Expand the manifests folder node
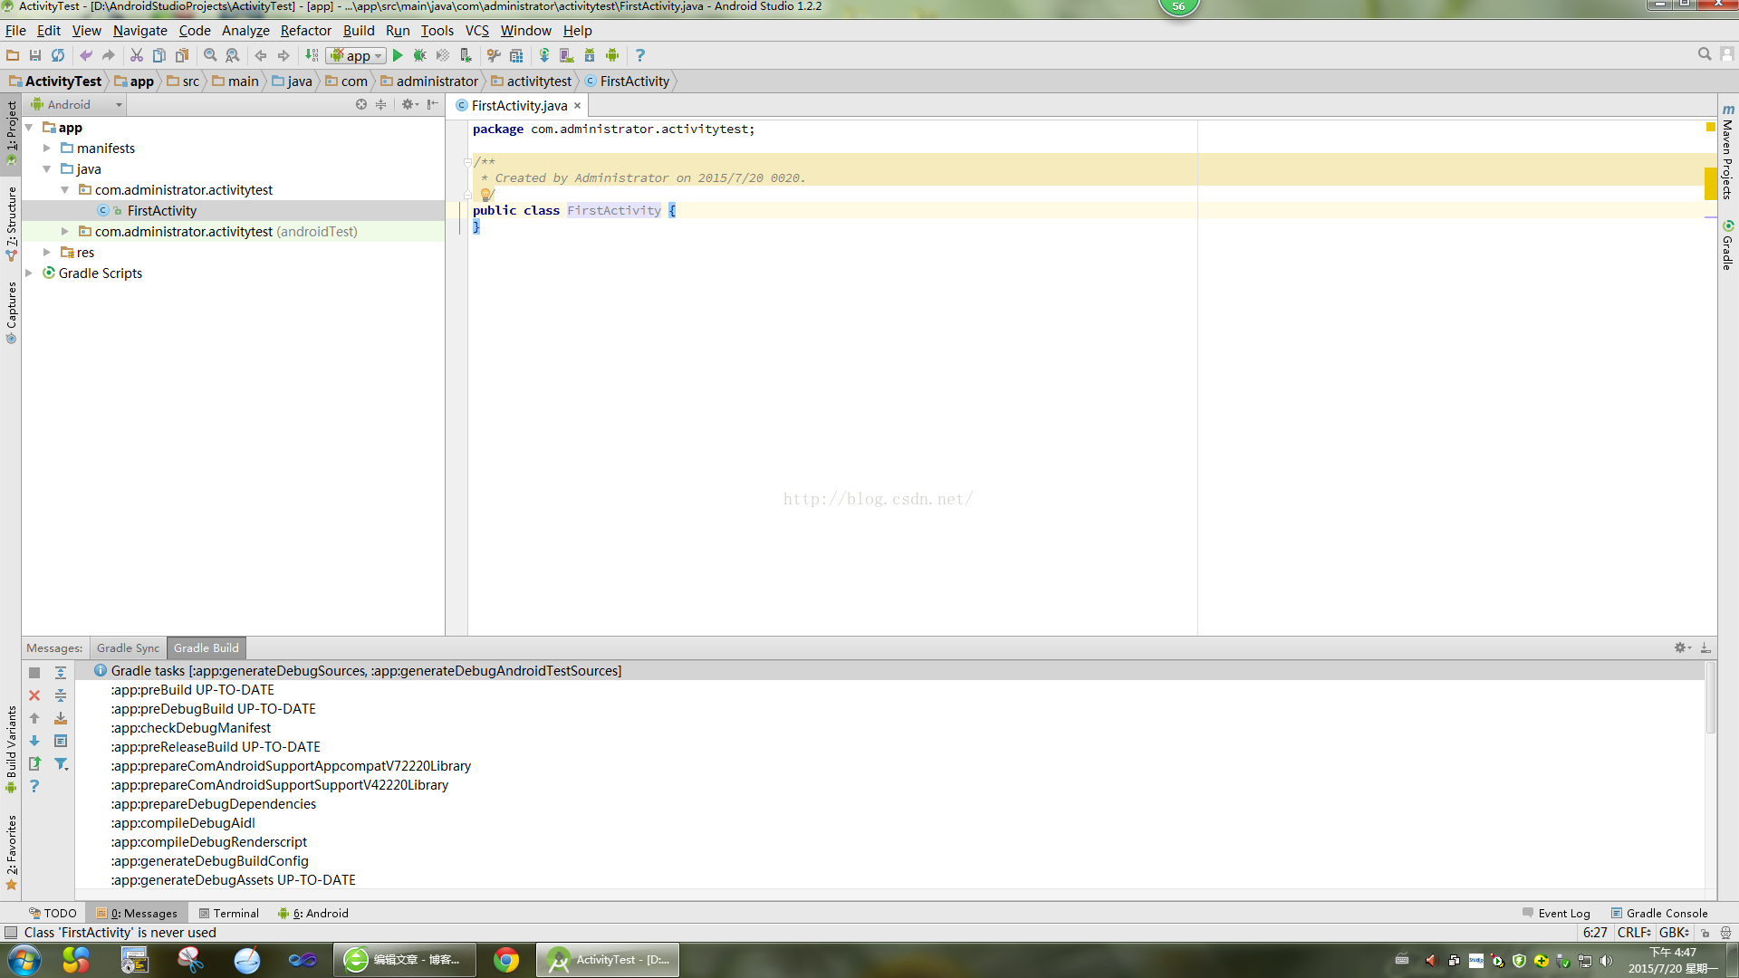The width and height of the screenshot is (1739, 978). (47, 149)
